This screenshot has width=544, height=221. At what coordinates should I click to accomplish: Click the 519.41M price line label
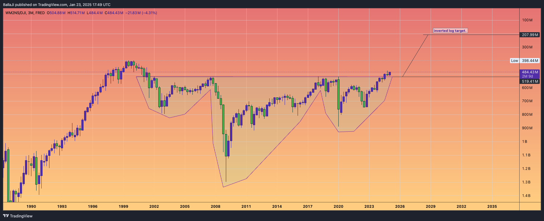point(530,81)
